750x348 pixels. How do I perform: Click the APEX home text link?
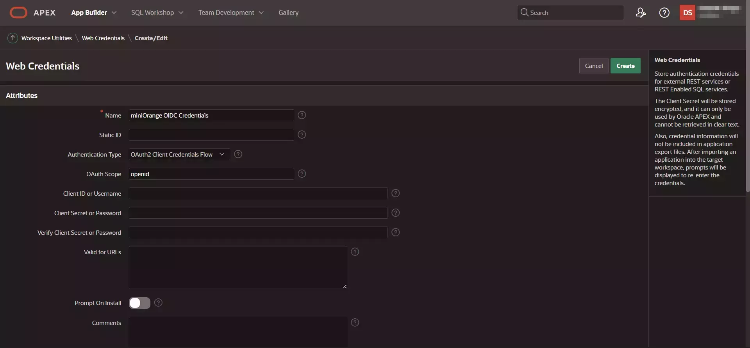pyautogui.click(x=45, y=12)
